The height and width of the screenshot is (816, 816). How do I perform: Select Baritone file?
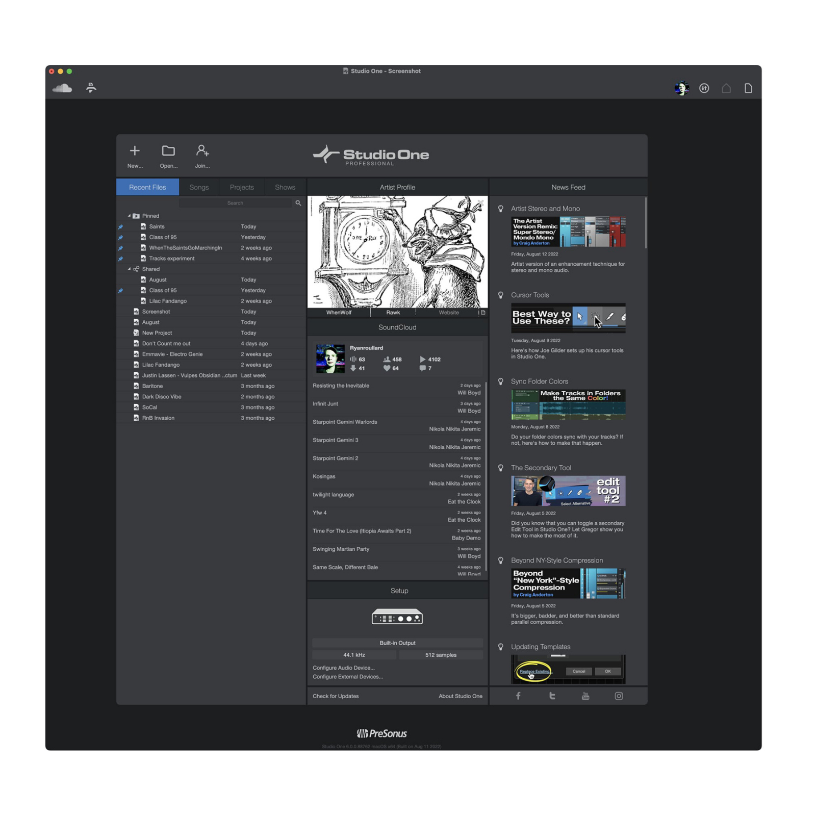point(211,386)
